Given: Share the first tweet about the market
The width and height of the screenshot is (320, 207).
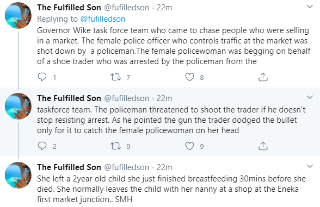Looking at the screenshot, I should click(x=263, y=77).
